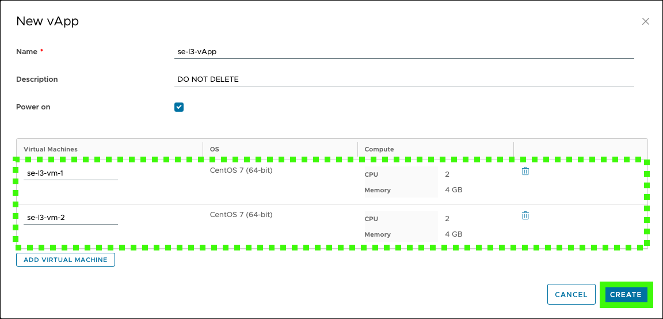The image size is (663, 319).
Task: Edit the Description field text
Action: (404, 79)
